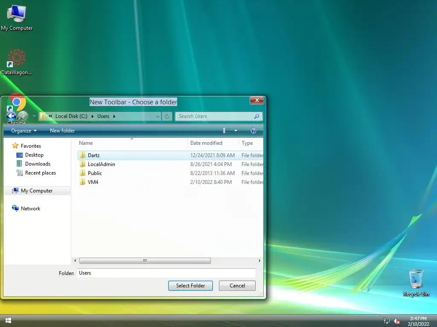Click the search magnifier icon
437x327 pixels.
(256, 116)
